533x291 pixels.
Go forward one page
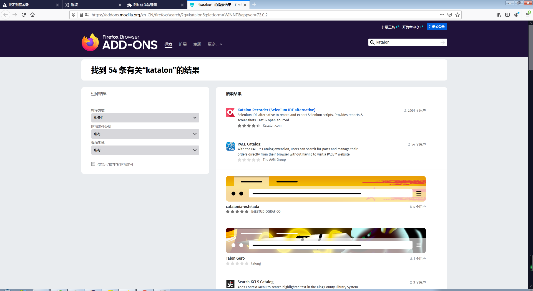pos(15,15)
